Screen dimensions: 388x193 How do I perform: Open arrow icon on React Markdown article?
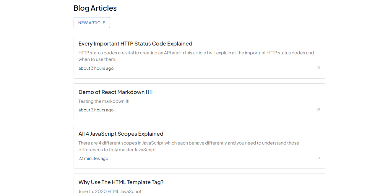(x=318, y=110)
